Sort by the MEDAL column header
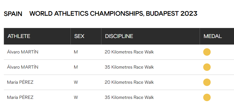234x106 pixels. pyautogui.click(x=213, y=36)
